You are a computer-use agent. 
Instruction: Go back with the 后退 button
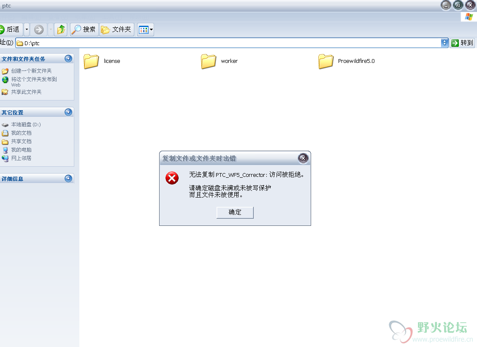click(11, 30)
